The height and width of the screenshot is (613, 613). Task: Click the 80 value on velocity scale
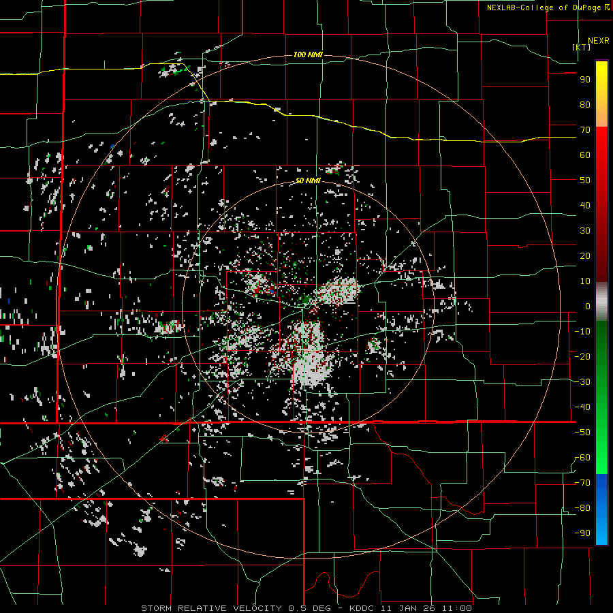click(585, 104)
